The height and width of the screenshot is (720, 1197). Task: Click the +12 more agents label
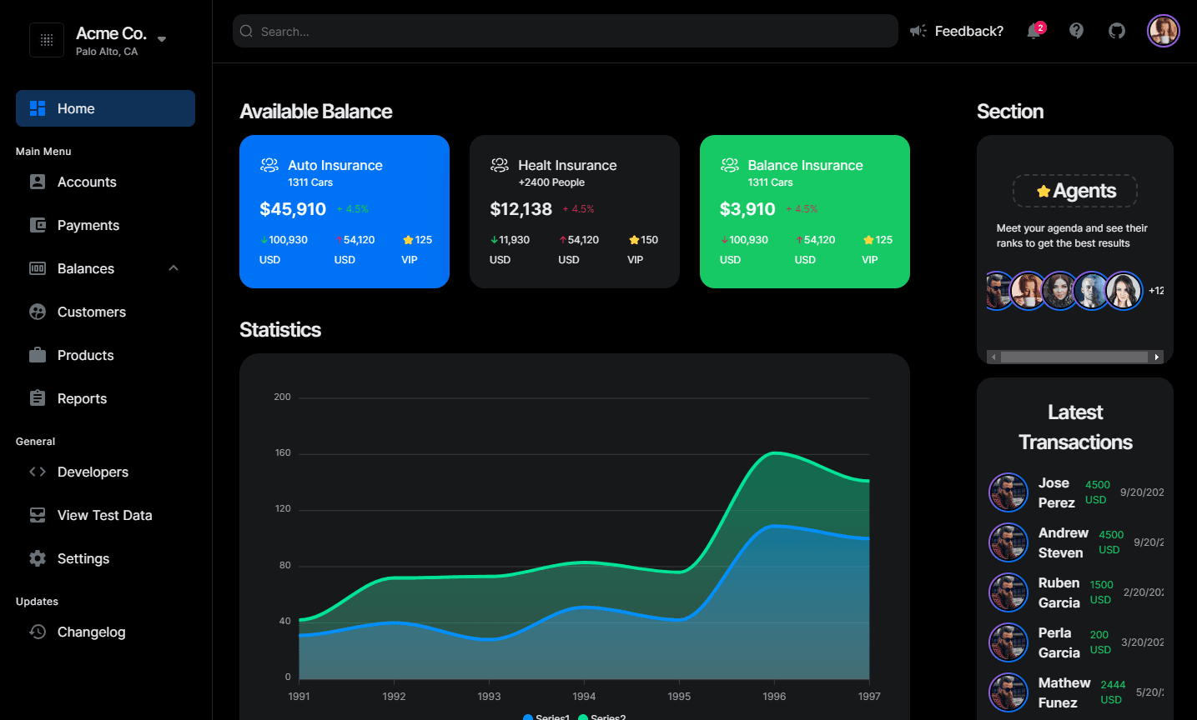(1156, 291)
